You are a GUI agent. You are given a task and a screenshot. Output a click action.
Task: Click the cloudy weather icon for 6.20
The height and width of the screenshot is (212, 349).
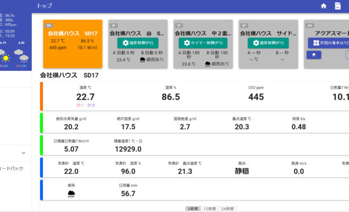tap(21, 55)
